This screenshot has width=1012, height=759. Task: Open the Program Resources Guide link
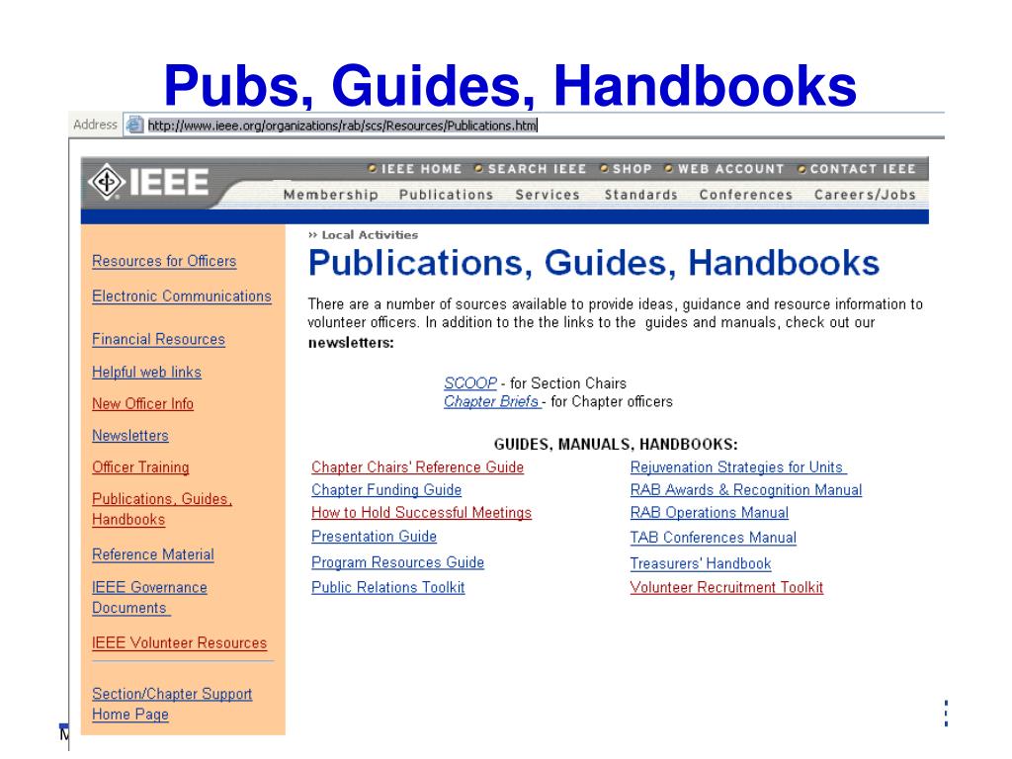click(x=397, y=562)
